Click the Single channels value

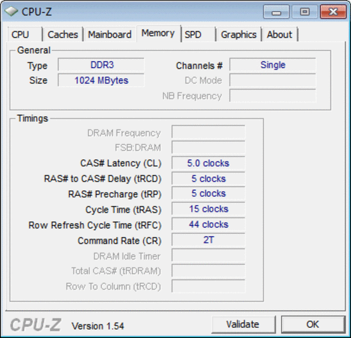[x=273, y=65]
